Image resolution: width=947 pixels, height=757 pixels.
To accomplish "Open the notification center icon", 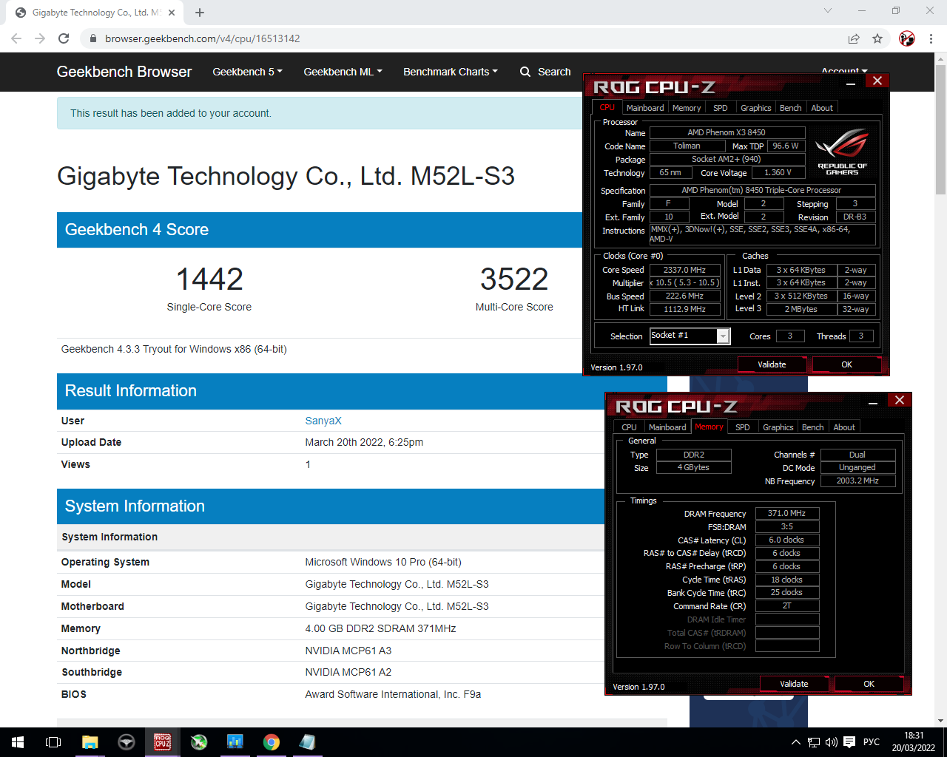I will (849, 742).
